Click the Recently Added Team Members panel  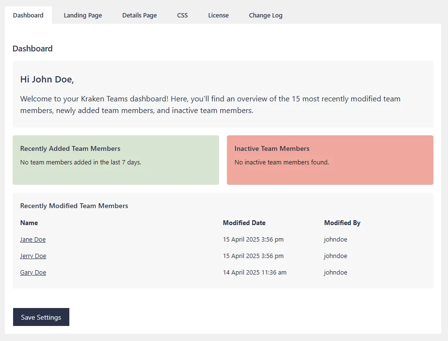click(116, 160)
